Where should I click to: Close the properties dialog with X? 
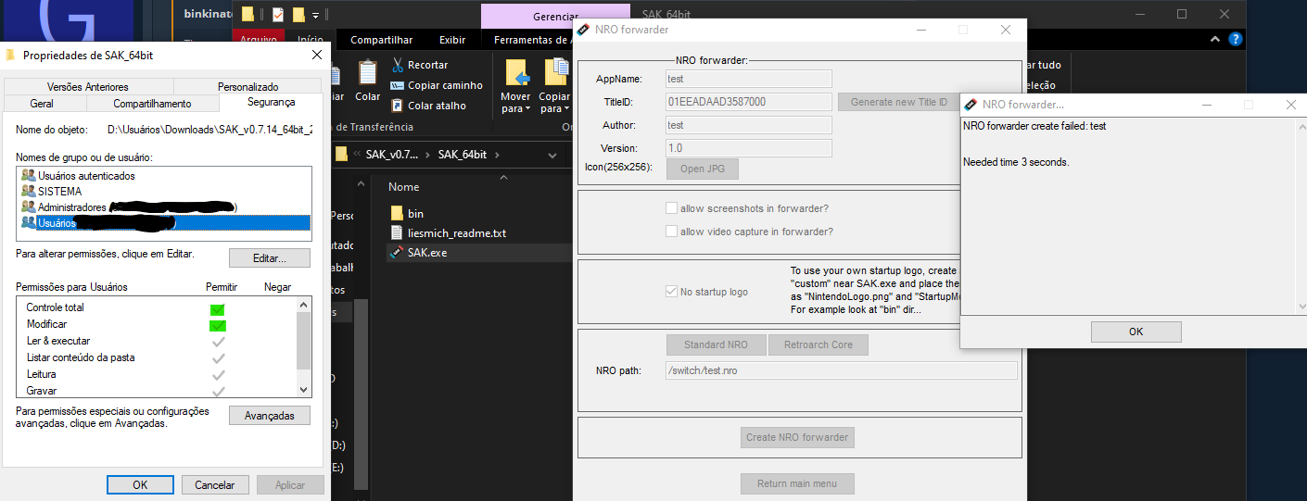tap(316, 56)
